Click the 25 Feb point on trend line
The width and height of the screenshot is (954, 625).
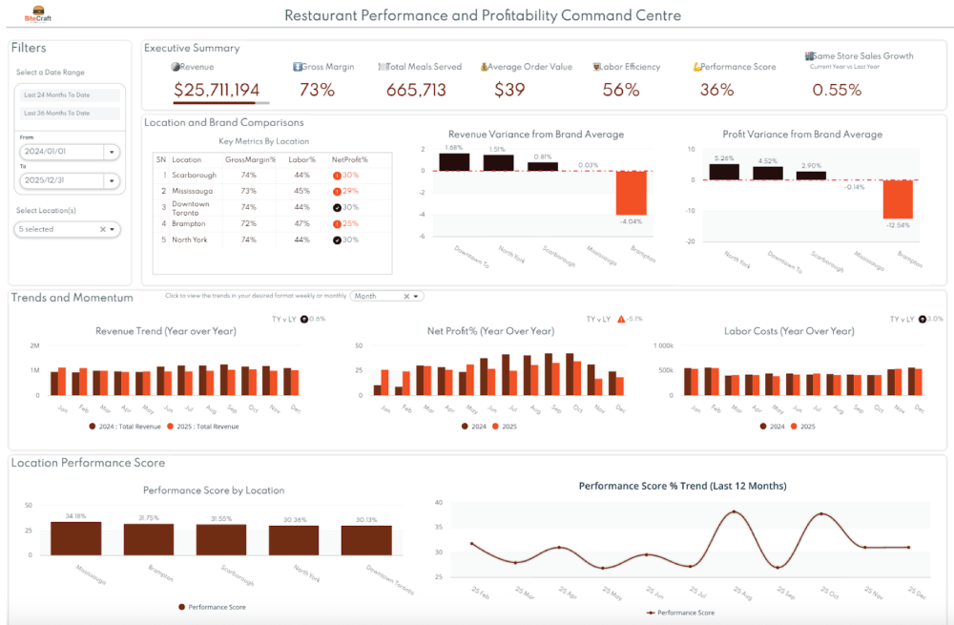click(x=472, y=544)
